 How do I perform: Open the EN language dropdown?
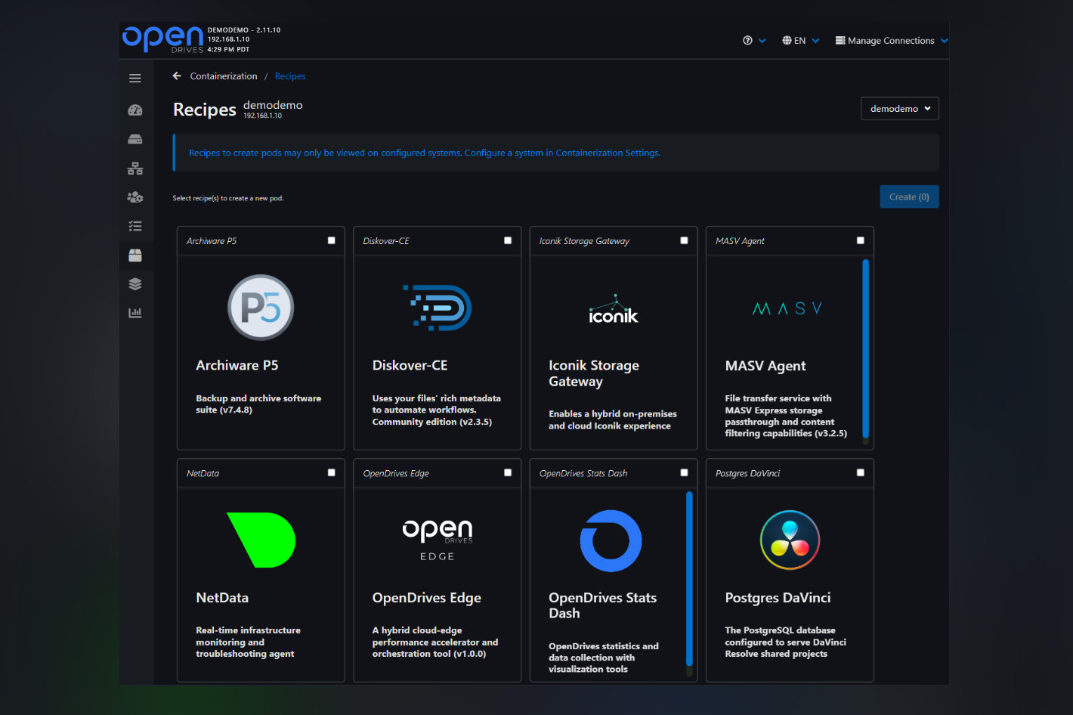click(801, 41)
